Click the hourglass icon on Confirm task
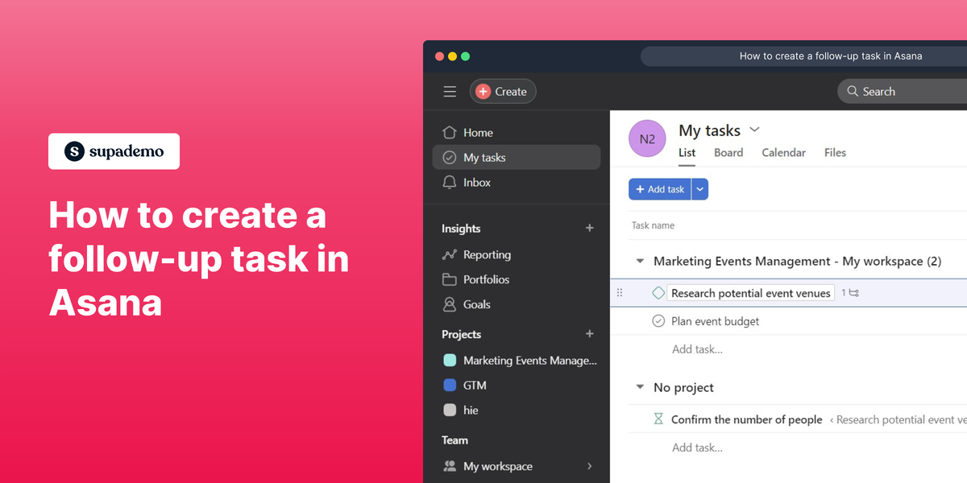This screenshot has width=967, height=483. pos(658,419)
